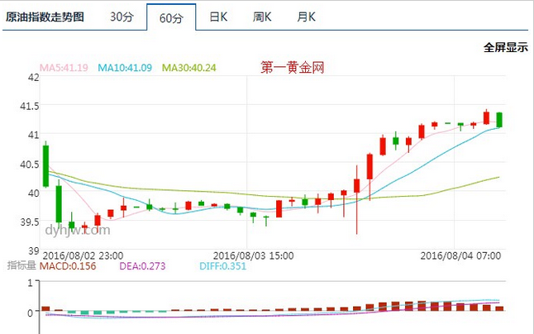The width and height of the screenshot is (534, 334).
Task: Click the 指标量 label
Action: [21, 265]
